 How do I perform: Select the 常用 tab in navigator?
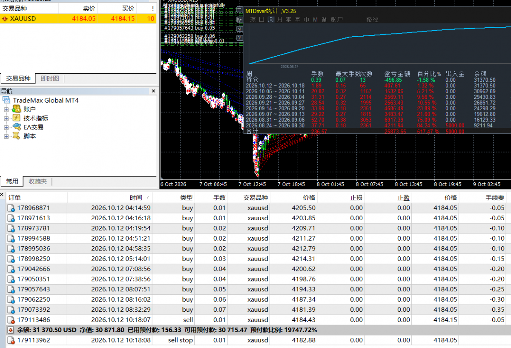12,181
